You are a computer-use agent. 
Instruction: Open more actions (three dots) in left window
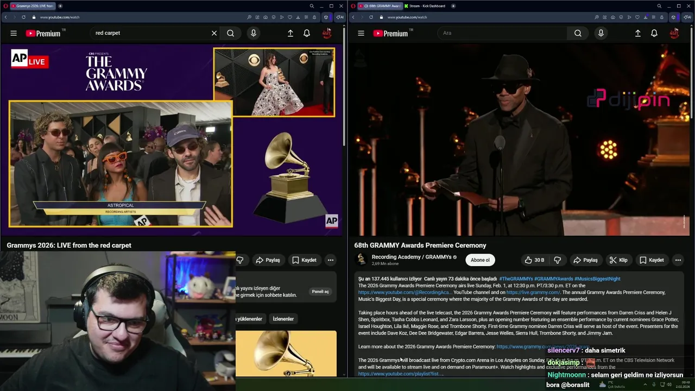point(331,260)
